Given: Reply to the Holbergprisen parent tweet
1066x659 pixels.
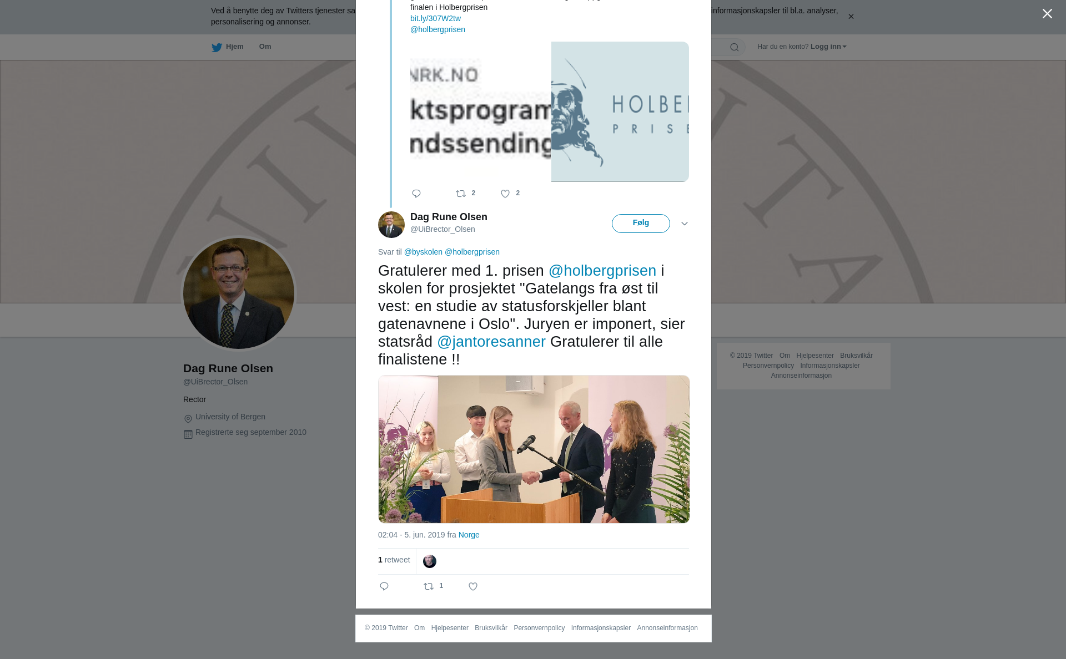Looking at the screenshot, I should (416, 194).
